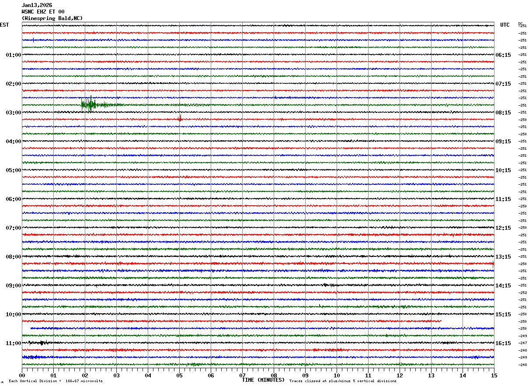Click minute 05 on the bottom axis
This screenshot has width=529, height=387.
click(x=179, y=375)
